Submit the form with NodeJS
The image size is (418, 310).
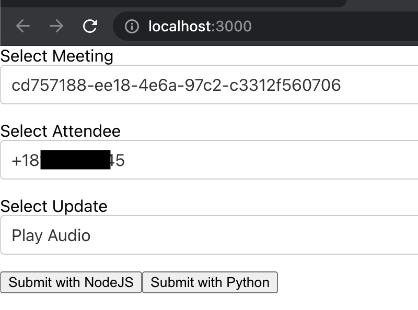71,282
